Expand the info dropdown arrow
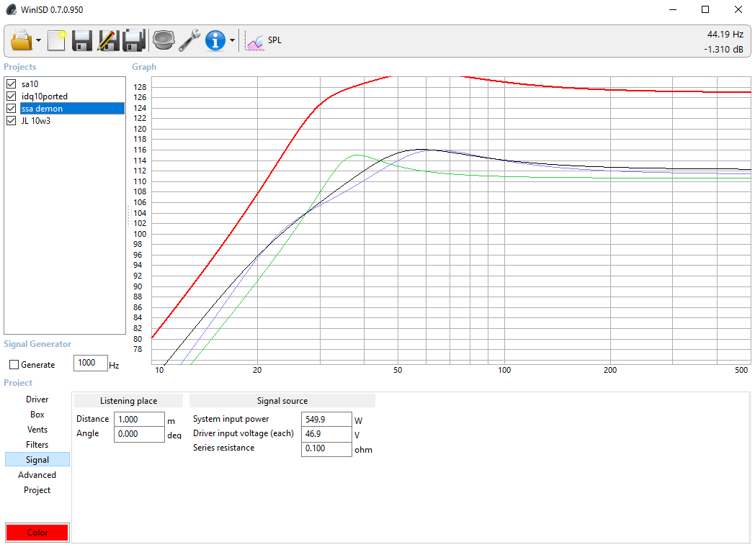This screenshot has height=547, width=755. (x=232, y=40)
